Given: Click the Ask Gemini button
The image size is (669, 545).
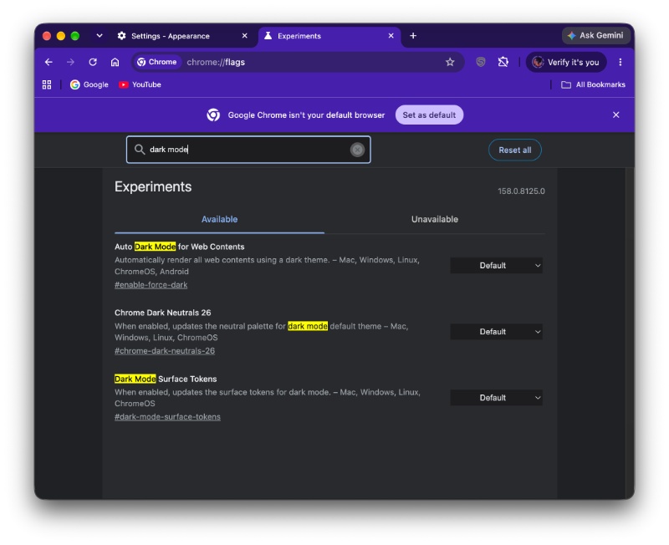Looking at the screenshot, I should pyautogui.click(x=595, y=36).
